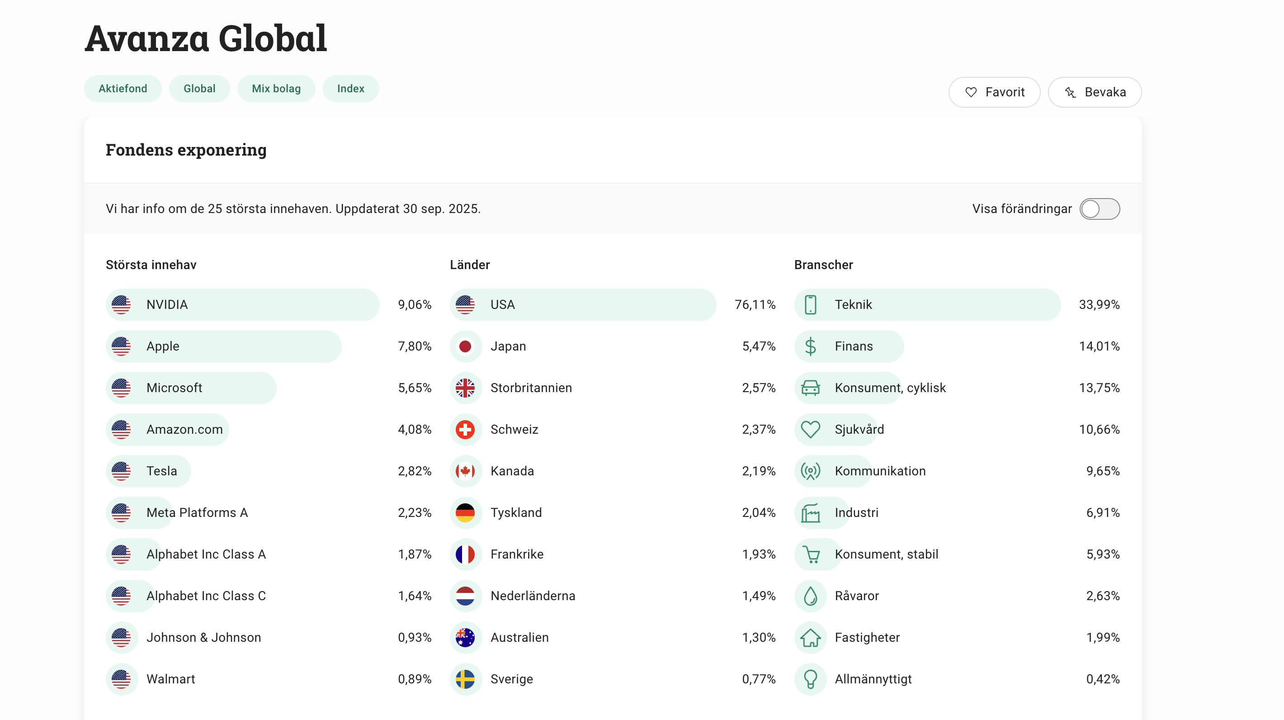
Task: Click the USA country exposure bar
Action: pos(582,305)
